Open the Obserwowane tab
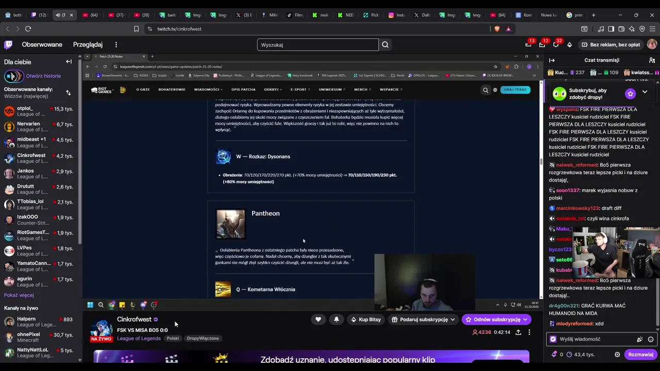The width and height of the screenshot is (660, 371). point(42,45)
